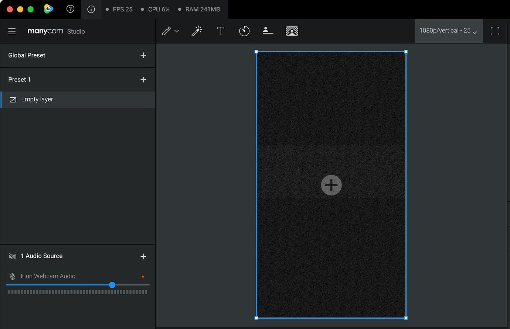Enter fullscreen preview mode

click(494, 31)
